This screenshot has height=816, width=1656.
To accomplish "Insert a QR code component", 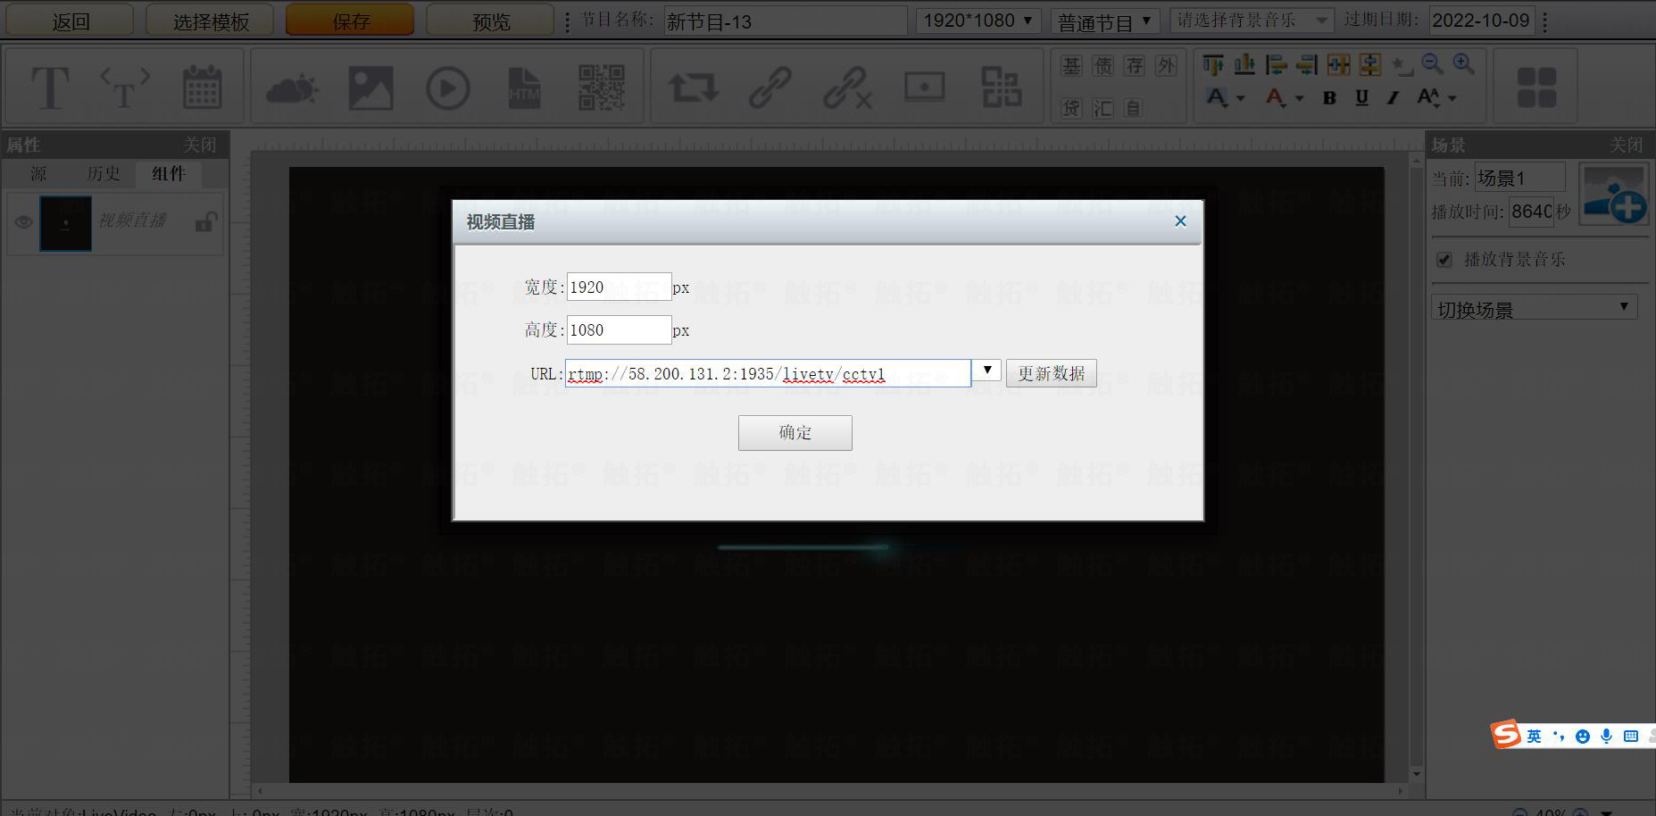I will point(601,87).
